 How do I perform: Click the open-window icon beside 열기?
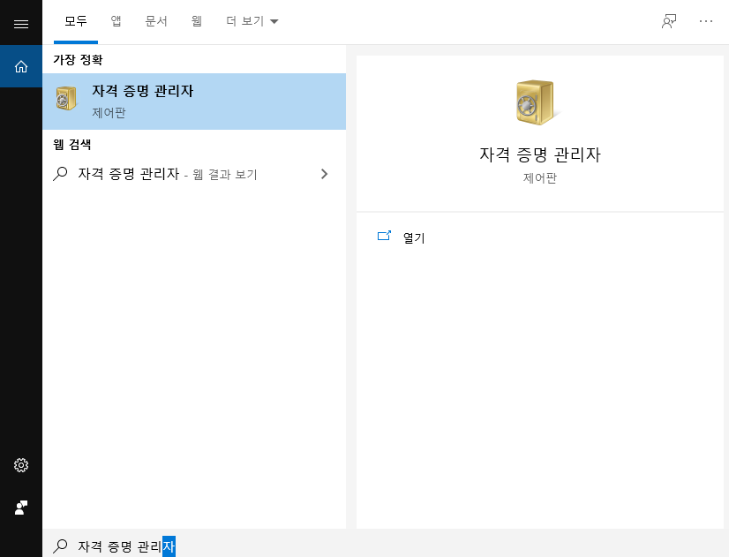pyautogui.click(x=384, y=236)
